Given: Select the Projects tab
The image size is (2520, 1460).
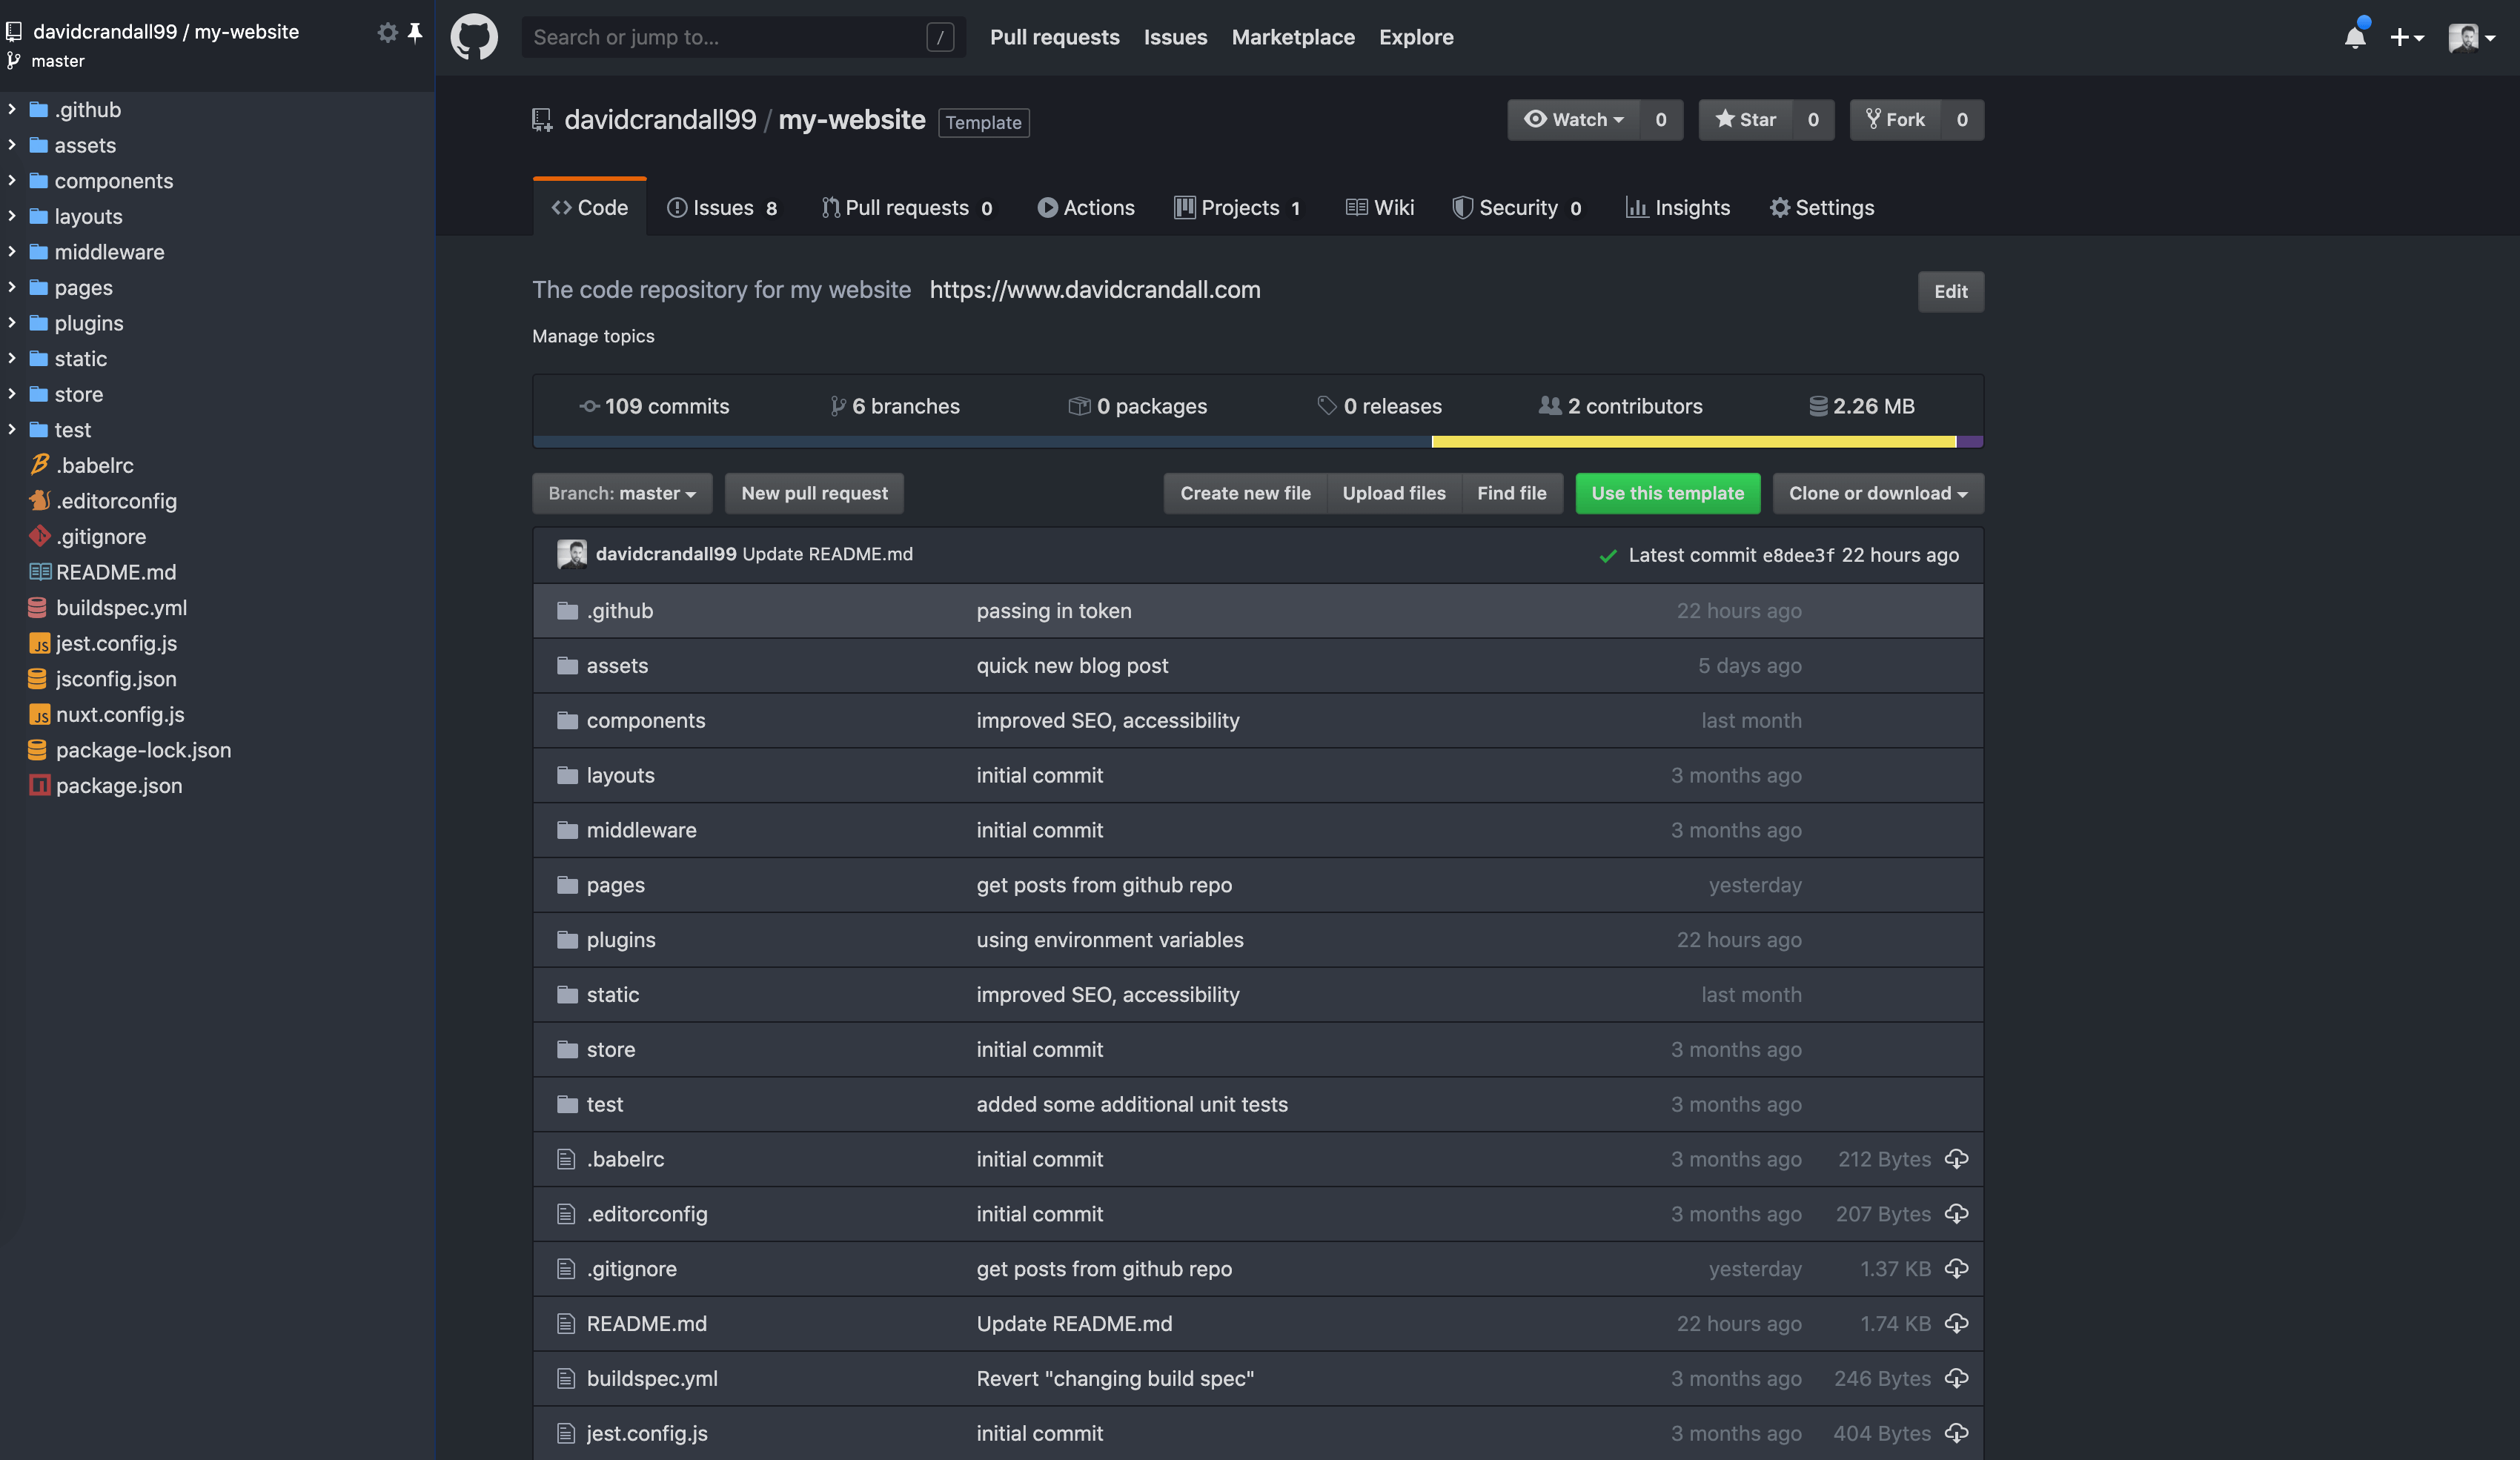Looking at the screenshot, I should [x=1241, y=207].
